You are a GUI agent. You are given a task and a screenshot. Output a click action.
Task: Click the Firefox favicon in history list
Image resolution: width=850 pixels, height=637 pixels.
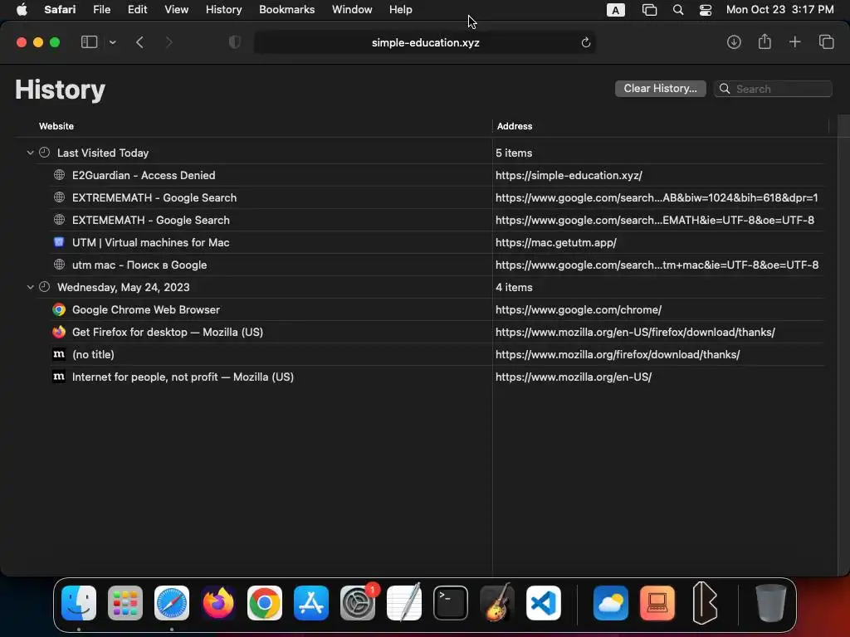(59, 332)
